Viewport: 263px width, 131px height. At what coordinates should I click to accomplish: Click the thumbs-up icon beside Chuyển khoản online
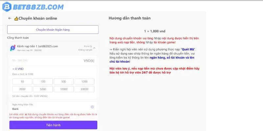(16, 19)
